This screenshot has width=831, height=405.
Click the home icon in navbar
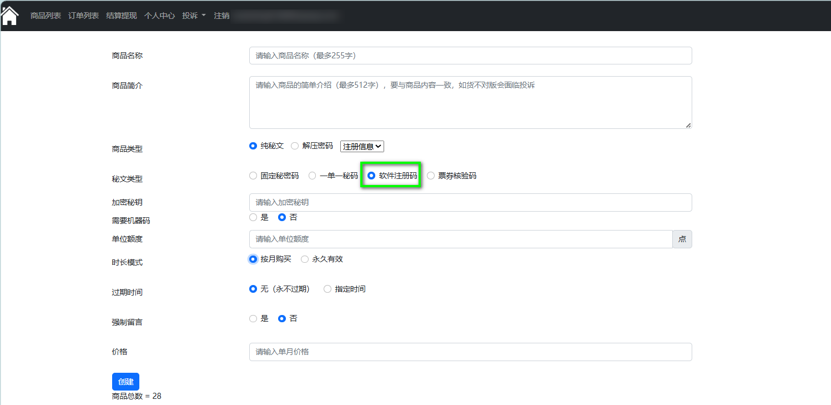10,16
